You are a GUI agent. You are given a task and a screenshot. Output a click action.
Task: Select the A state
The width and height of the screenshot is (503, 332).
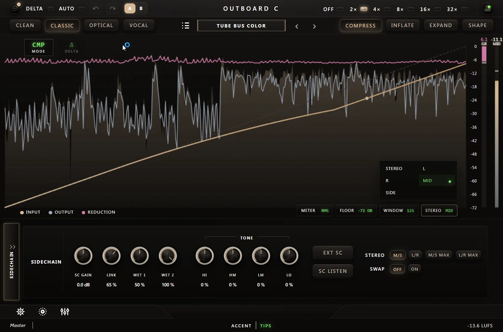click(x=130, y=8)
